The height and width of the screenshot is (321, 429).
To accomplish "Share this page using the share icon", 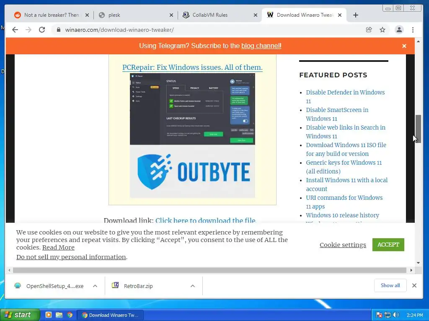I will pyautogui.click(x=369, y=30).
